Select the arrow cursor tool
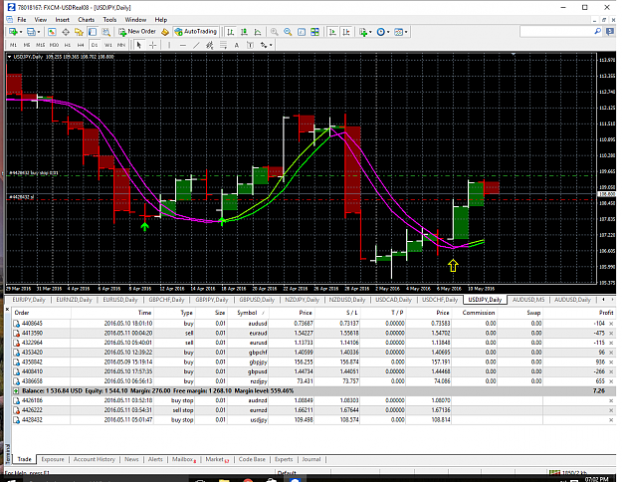Screen dimensions: 622x482 [x=139, y=45]
